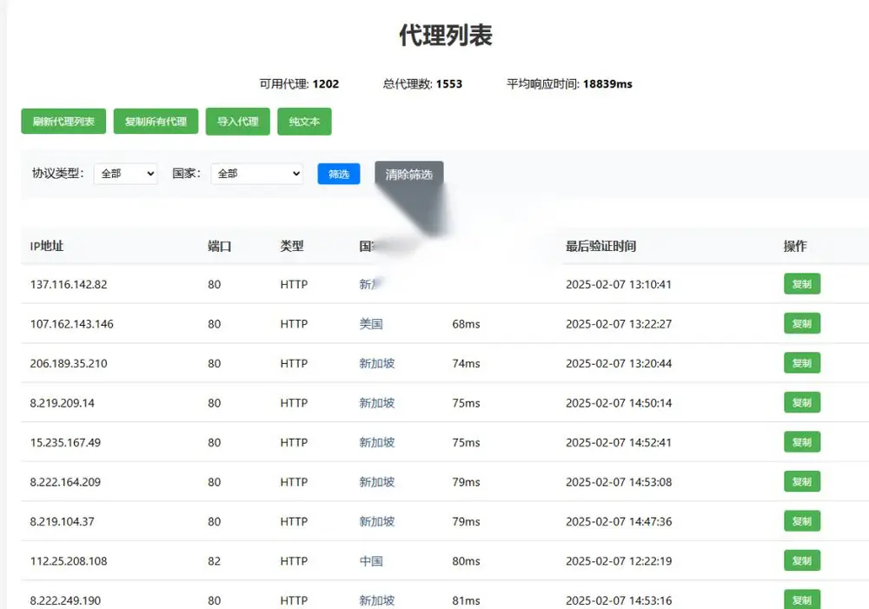
Task: Select IP address 107.162.143.146
Action: pos(71,324)
